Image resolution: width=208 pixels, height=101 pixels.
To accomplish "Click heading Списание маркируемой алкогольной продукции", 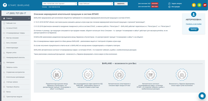I will (66, 14).
